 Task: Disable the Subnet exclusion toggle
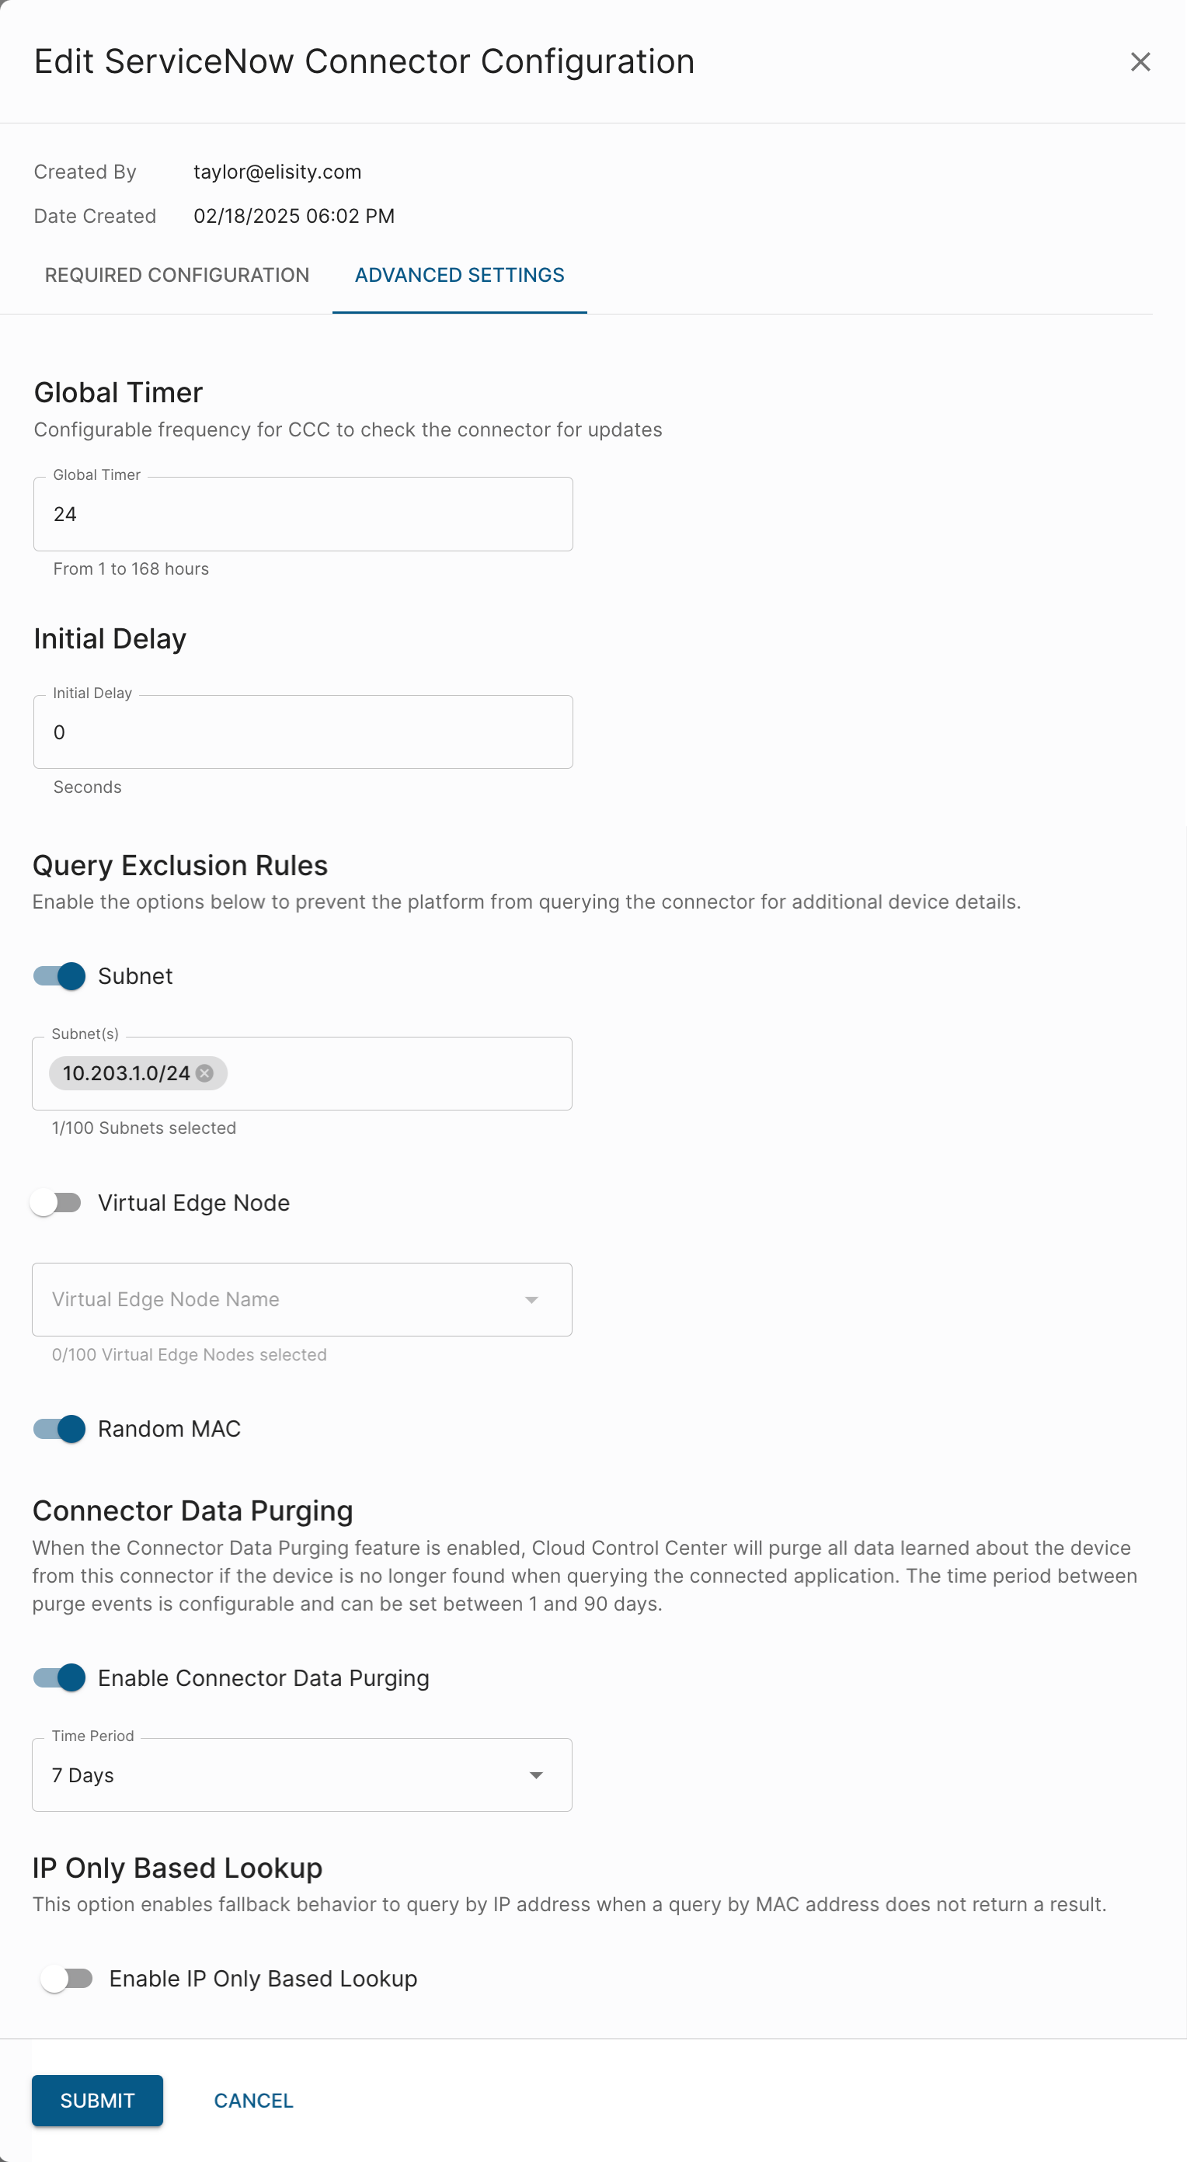click(x=60, y=976)
